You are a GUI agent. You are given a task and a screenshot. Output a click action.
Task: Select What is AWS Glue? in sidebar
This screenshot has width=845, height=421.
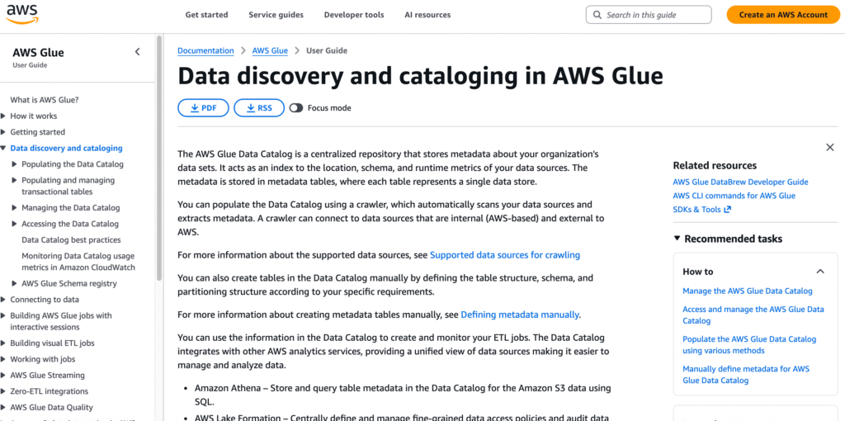click(x=45, y=100)
